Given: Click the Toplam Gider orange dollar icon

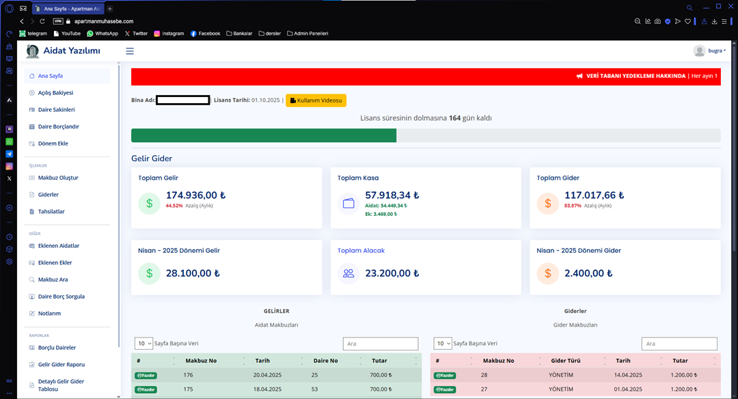Looking at the screenshot, I should pos(548,204).
